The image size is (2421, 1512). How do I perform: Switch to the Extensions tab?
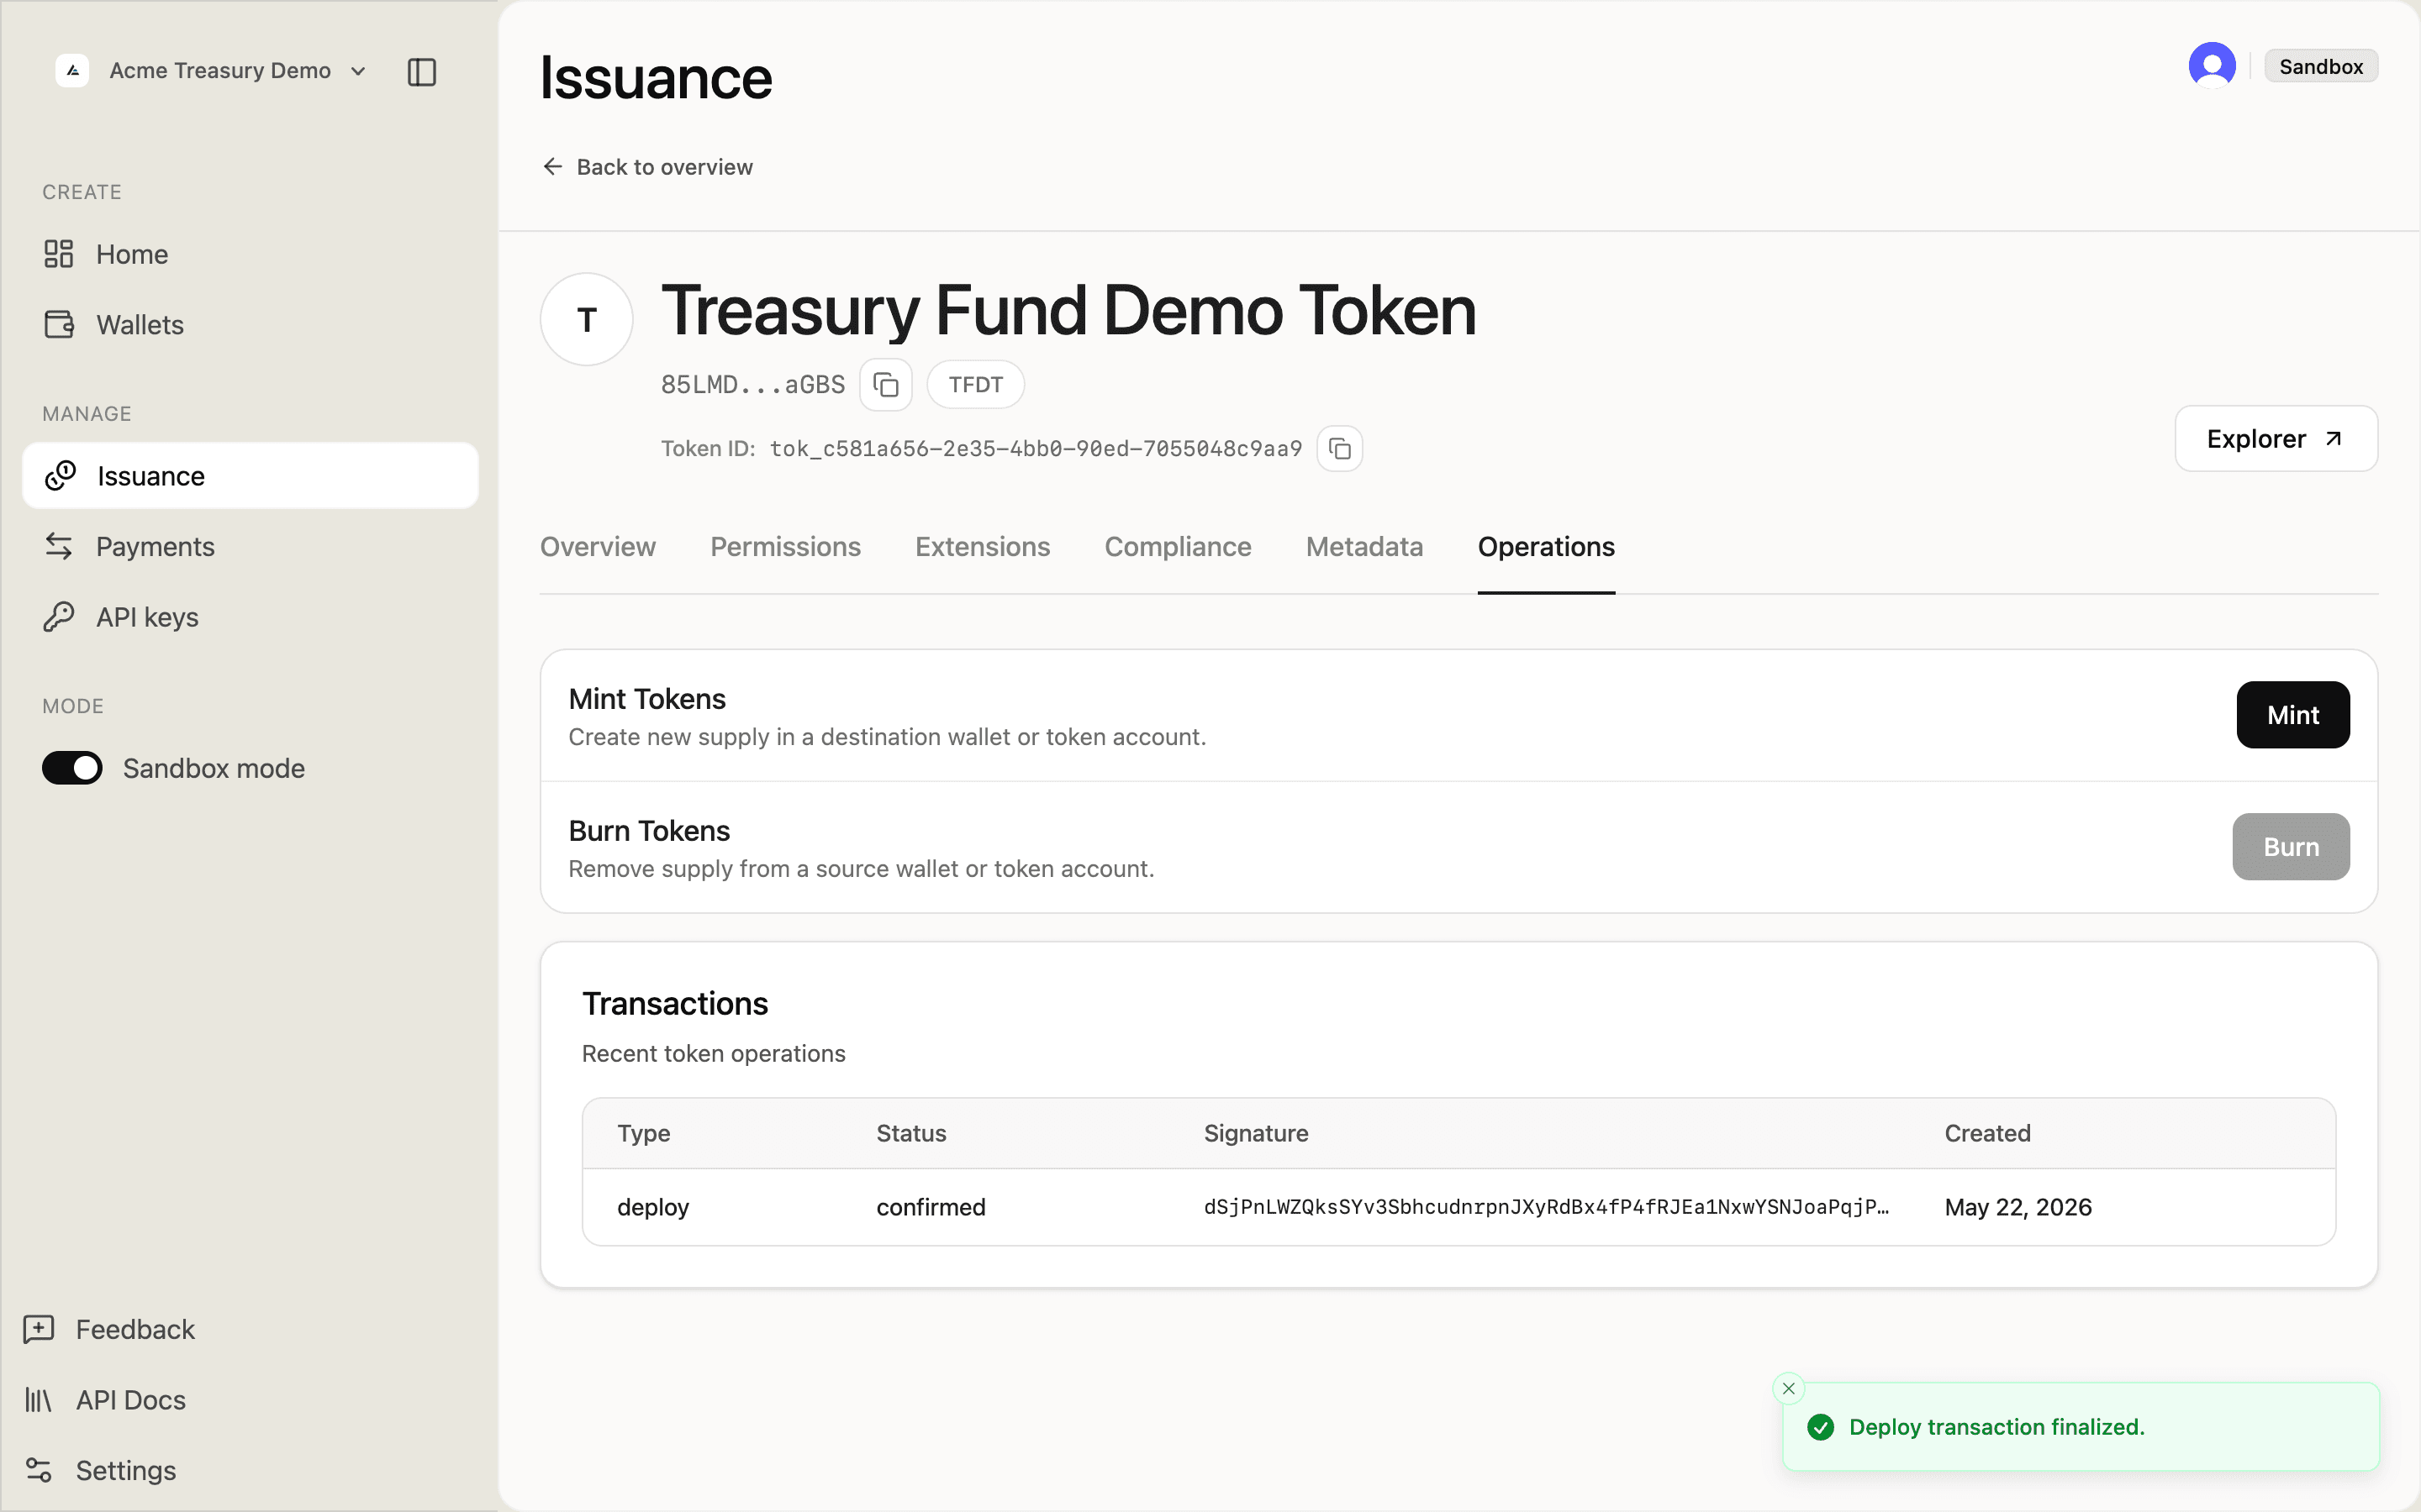pos(983,547)
